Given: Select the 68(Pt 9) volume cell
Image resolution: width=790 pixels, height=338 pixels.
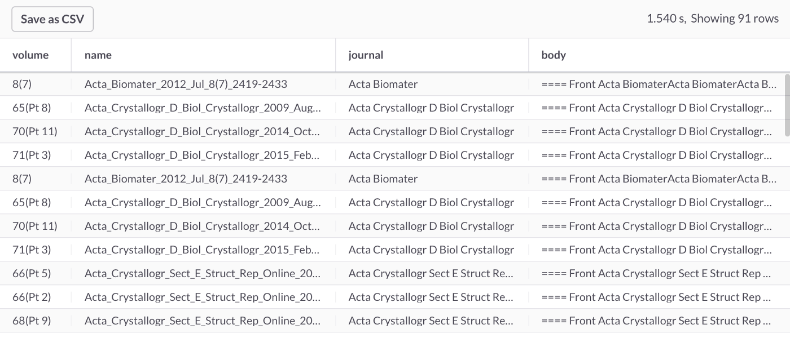Looking at the screenshot, I should point(32,321).
